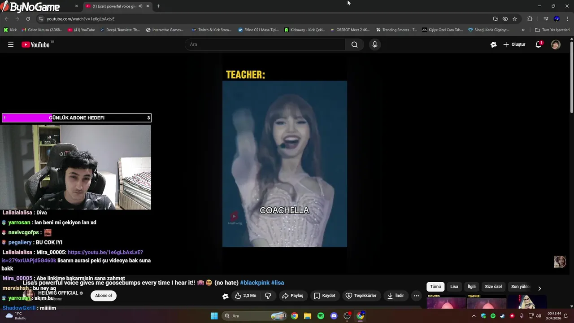Screen dimensions: 574x323
Task: Open the YouTube hamburger guide menu
Action: (11, 44)
